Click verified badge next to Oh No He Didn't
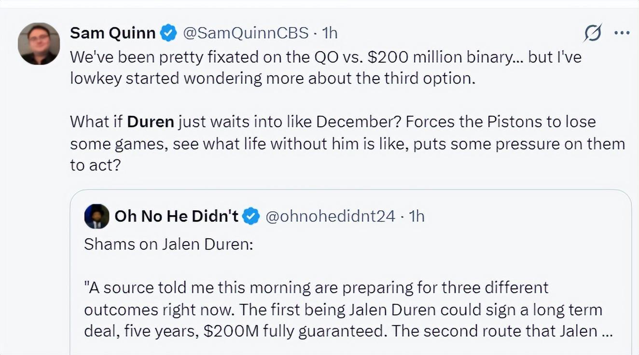This screenshot has width=639, height=355. (251, 217)
